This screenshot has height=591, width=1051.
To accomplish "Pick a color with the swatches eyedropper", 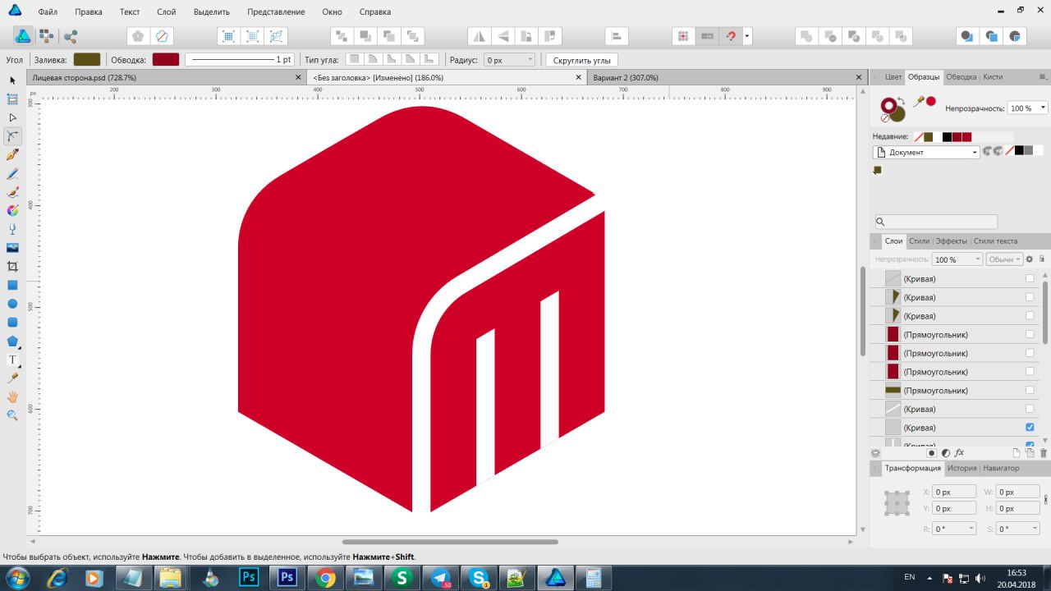I will point(920,102).
